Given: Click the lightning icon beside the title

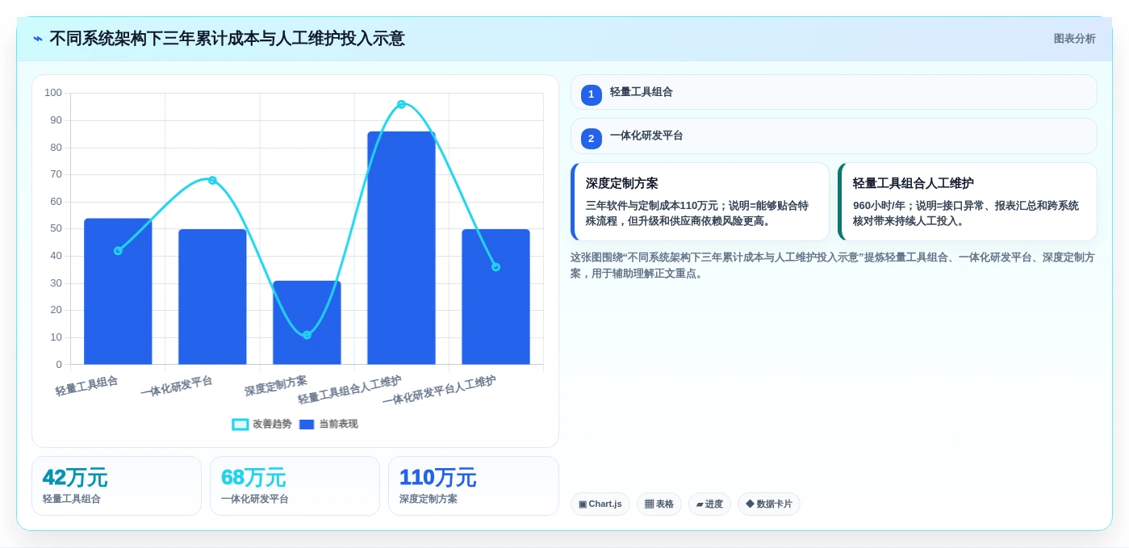Looking at the screenshot, I should pos(38,39).
